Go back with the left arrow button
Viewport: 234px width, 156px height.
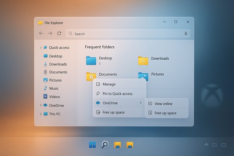[41, 33]
